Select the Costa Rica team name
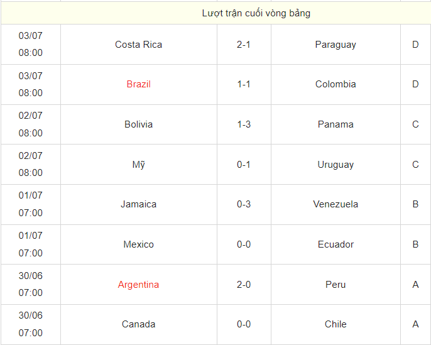 [138, 45]
